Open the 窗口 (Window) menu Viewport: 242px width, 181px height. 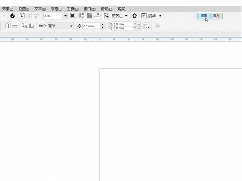[x=89, y=9]
